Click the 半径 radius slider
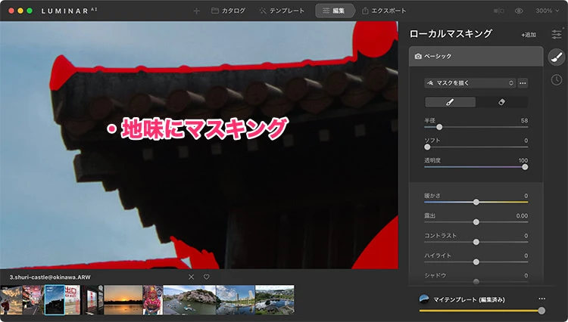The height and width of the screenshot is (322, 568). pos(439,127)
